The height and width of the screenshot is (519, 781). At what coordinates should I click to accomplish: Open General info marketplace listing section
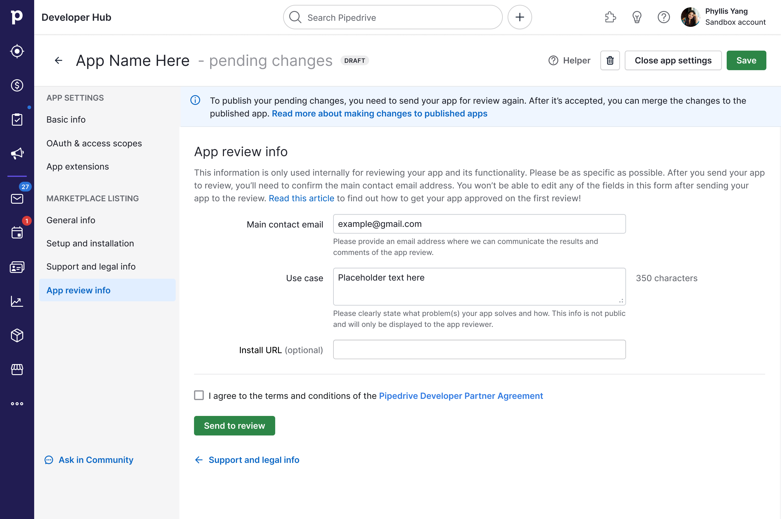71,220
